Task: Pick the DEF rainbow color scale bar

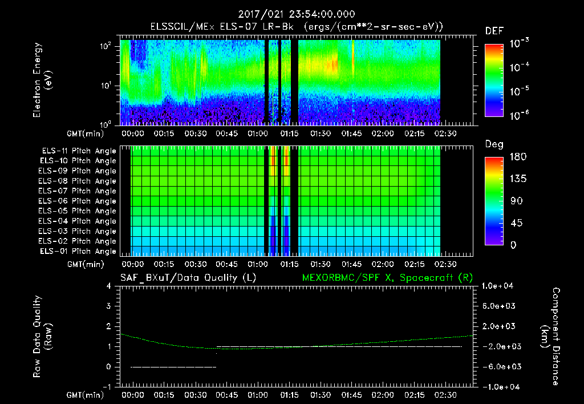Action: [494, 80]
